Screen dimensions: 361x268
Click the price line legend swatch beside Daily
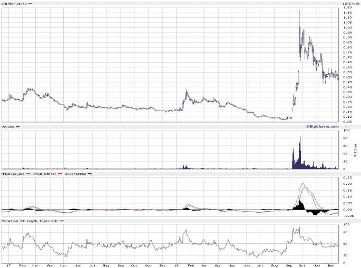30,3
